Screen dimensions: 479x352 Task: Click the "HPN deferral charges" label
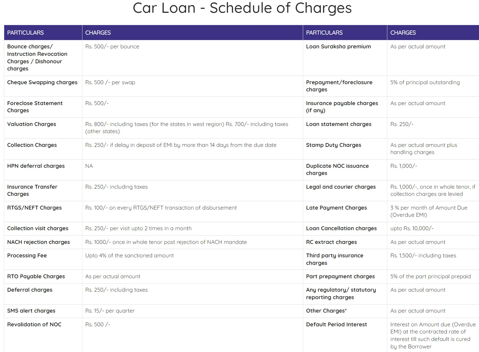point(36,166)
